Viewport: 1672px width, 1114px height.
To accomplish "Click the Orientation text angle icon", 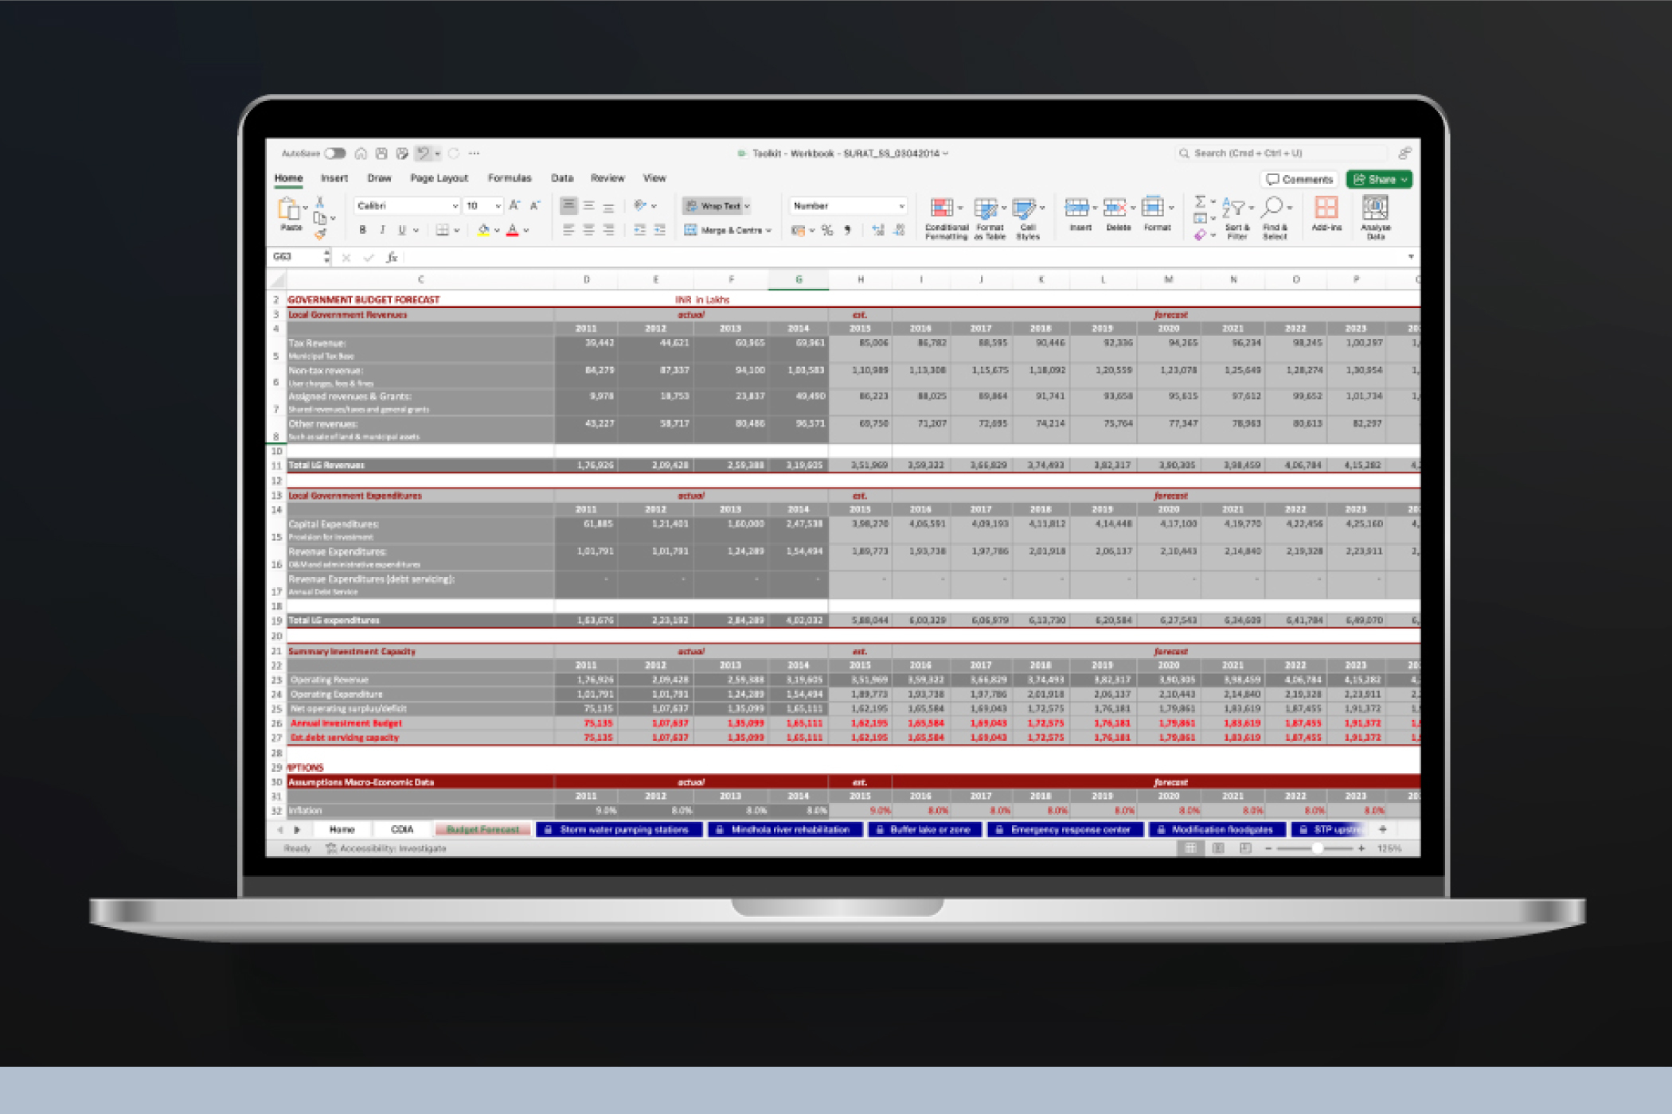I will point(640,206).
